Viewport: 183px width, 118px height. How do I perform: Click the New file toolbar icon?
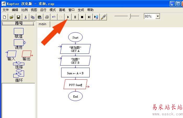[4, 17]
